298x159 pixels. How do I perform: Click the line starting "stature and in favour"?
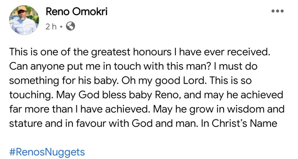143,123
